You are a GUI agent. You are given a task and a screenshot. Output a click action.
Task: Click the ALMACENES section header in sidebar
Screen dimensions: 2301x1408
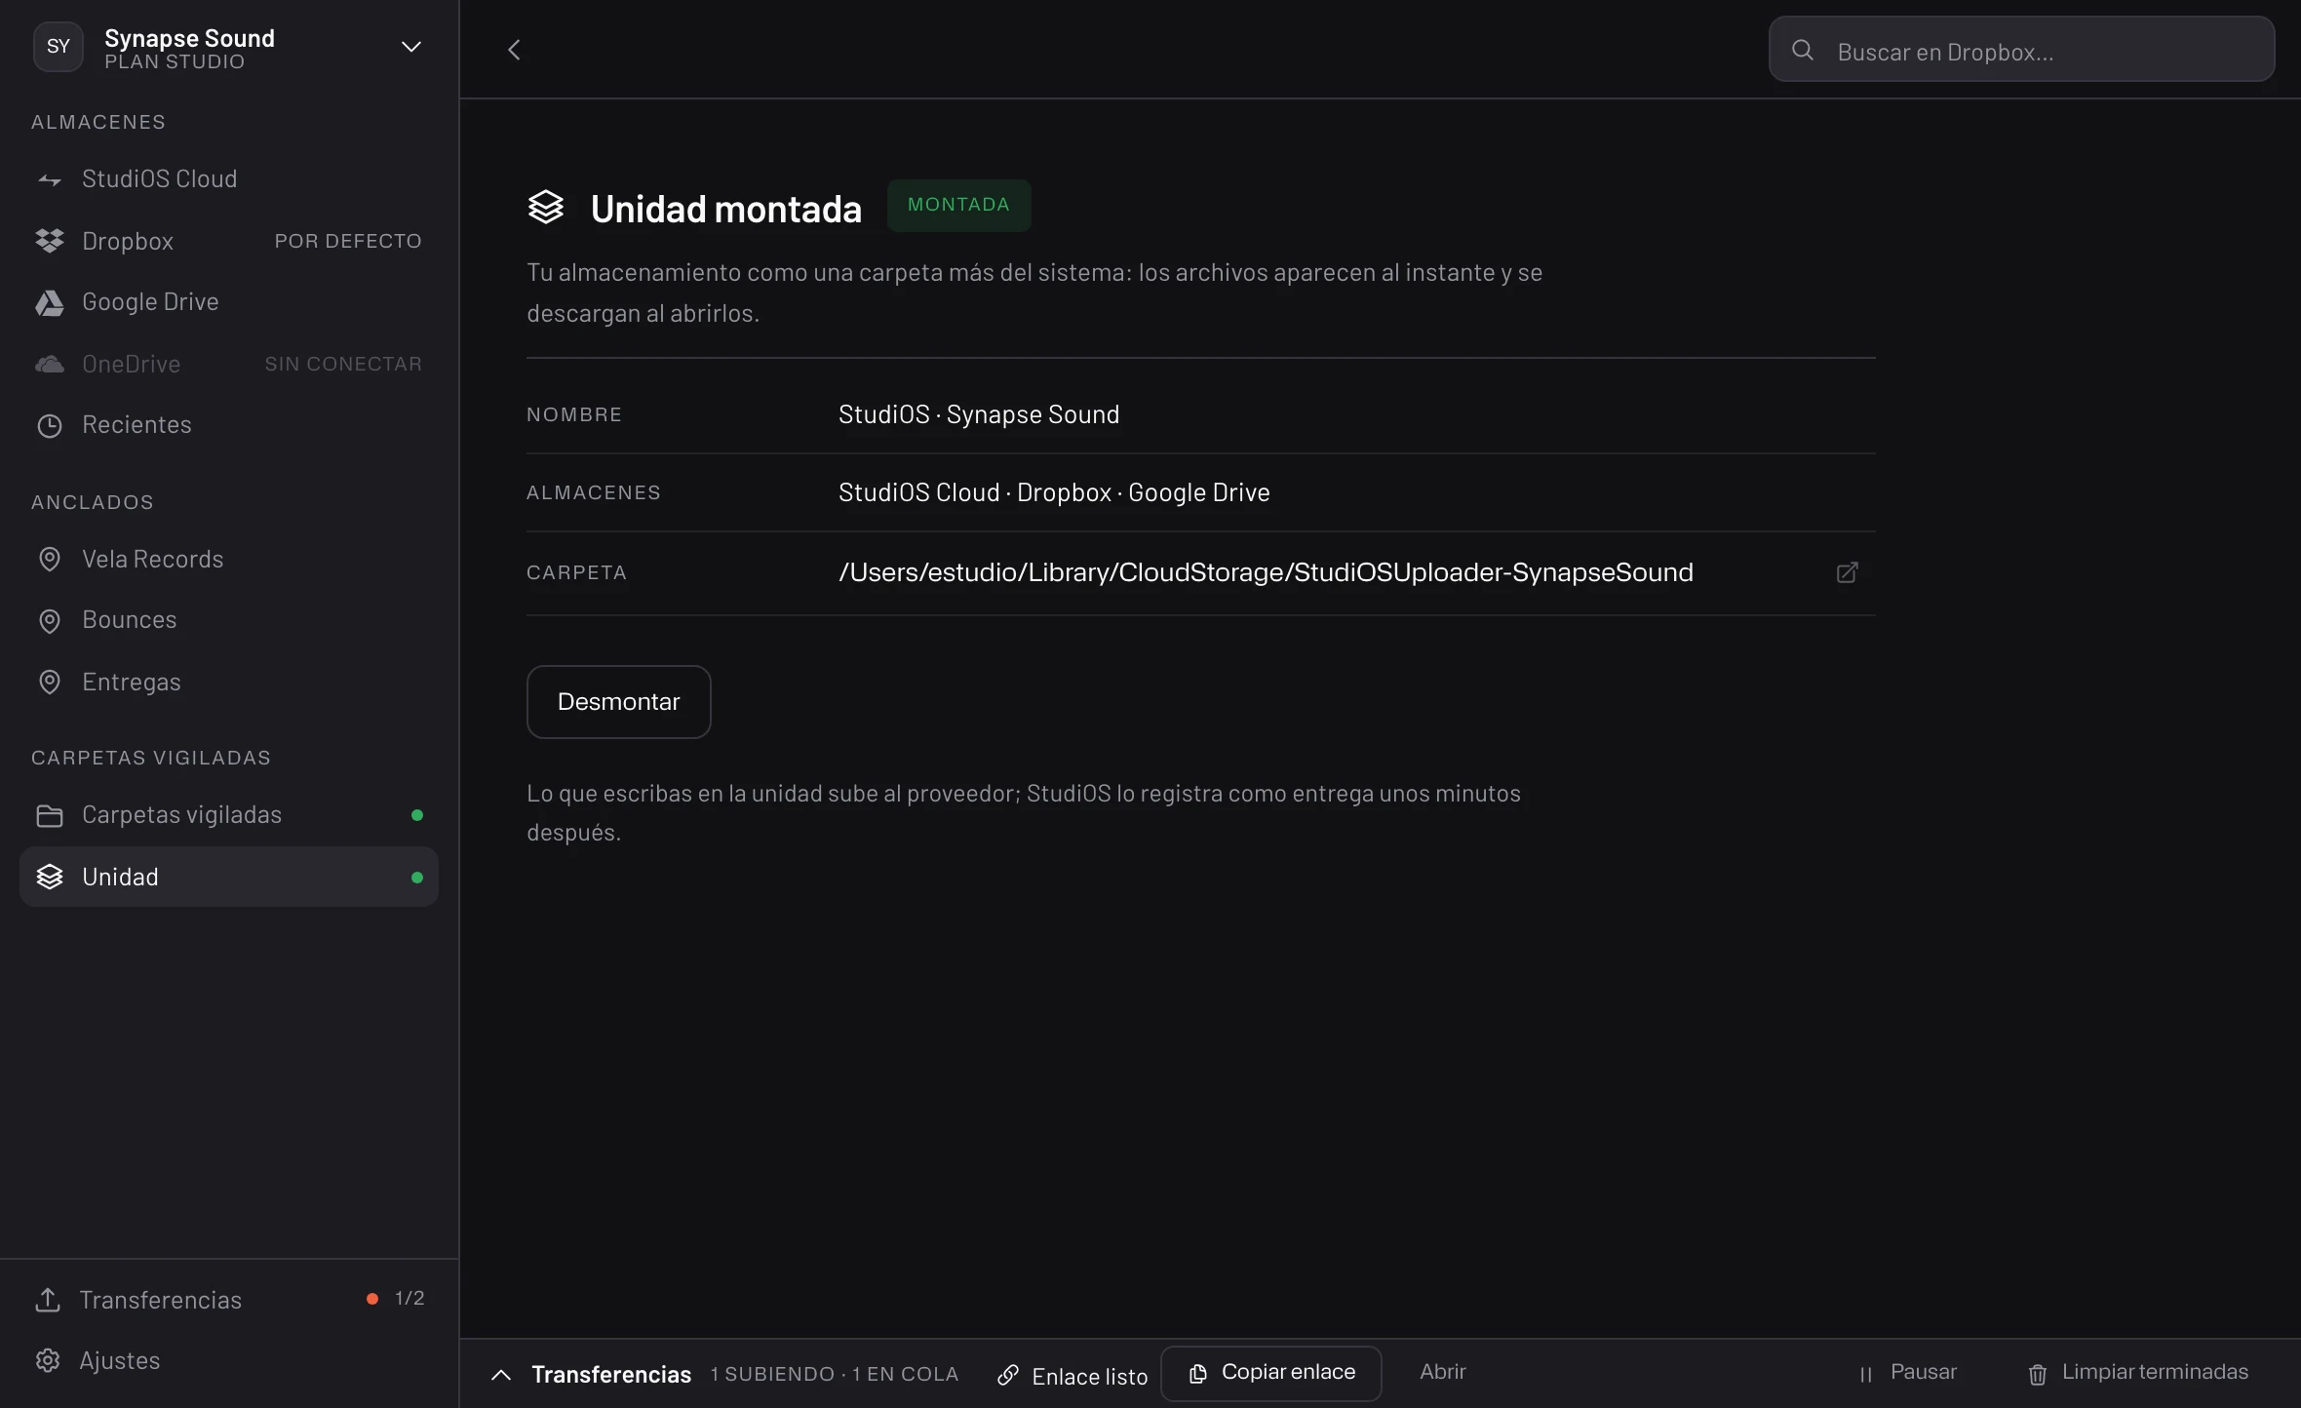coord(98,122)
